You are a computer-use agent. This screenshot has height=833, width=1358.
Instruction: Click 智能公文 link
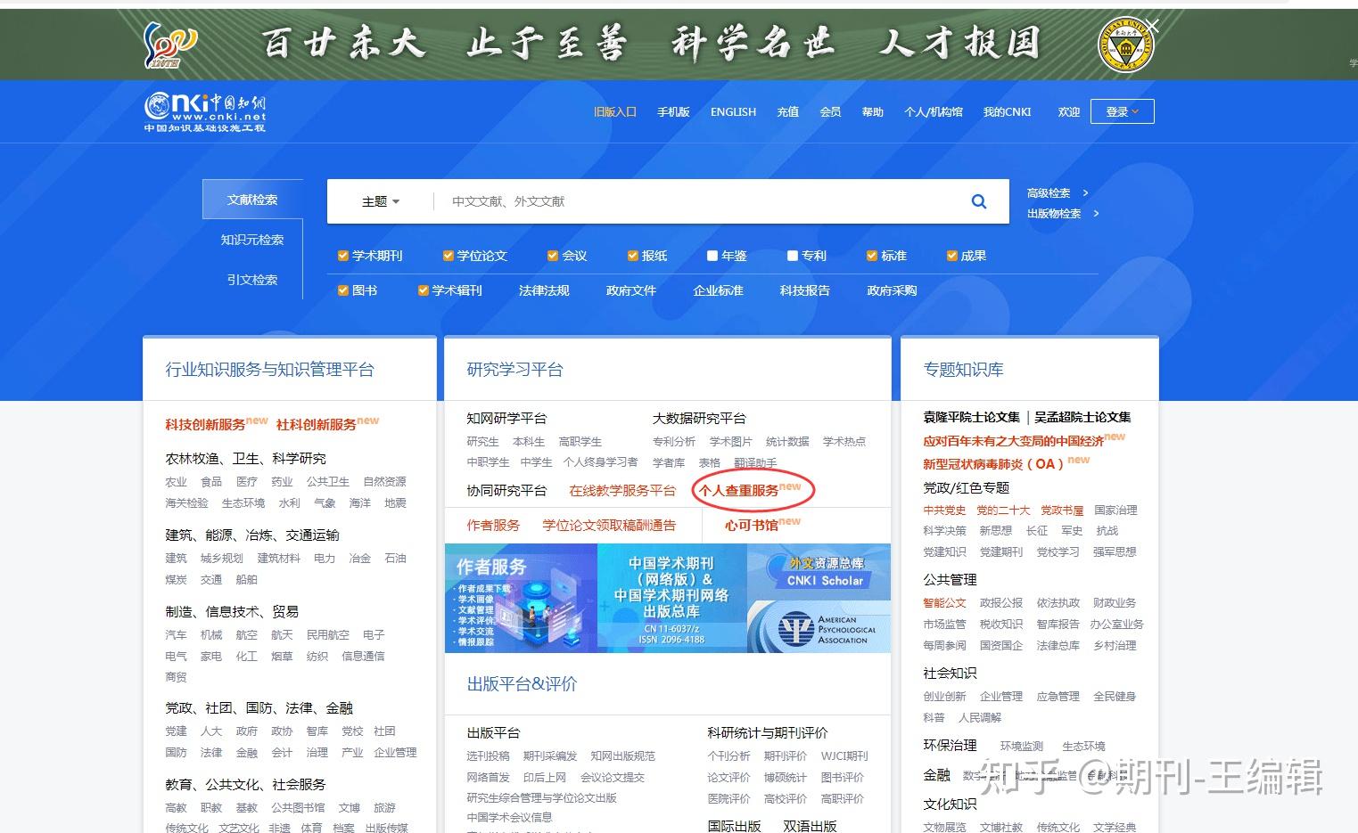[x=944, y=603]
